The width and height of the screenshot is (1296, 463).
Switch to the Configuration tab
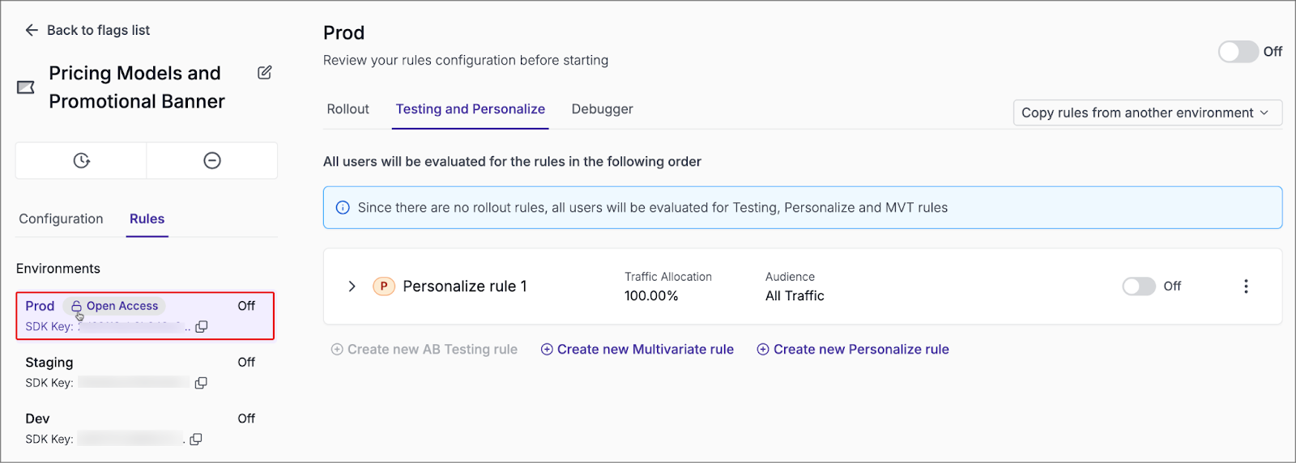point(61,219)
